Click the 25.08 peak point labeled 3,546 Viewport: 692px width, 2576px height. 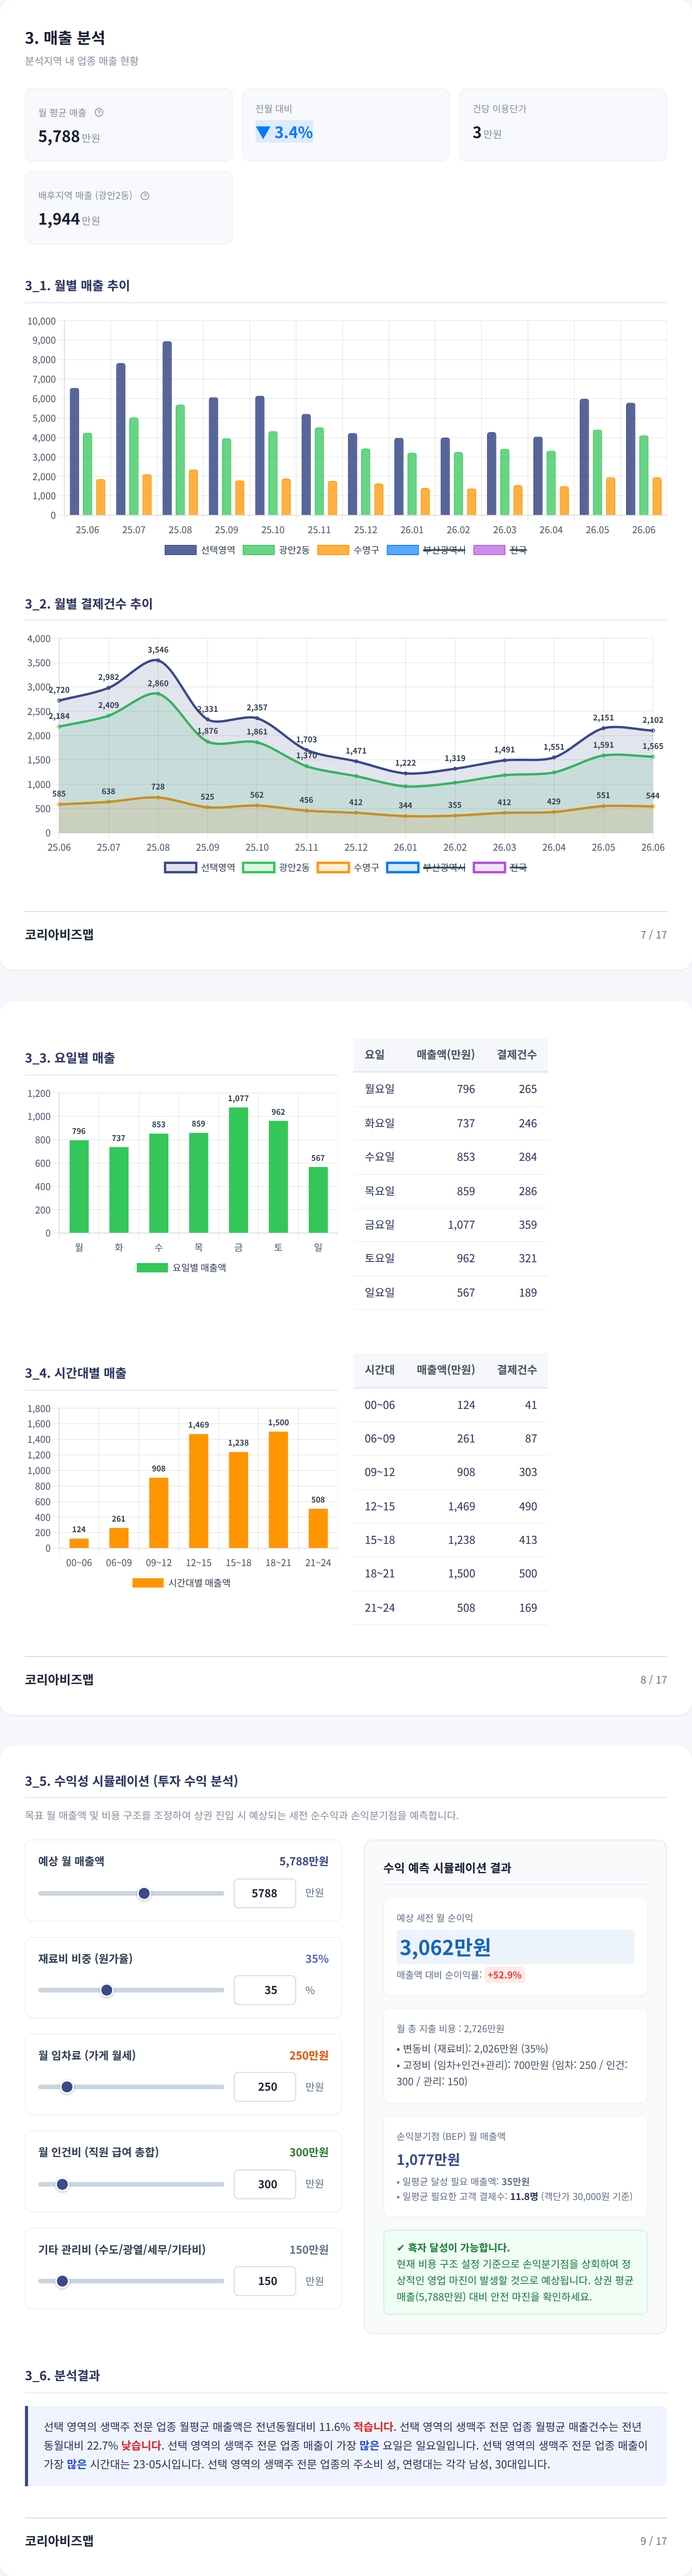click(x=158, y=660)
